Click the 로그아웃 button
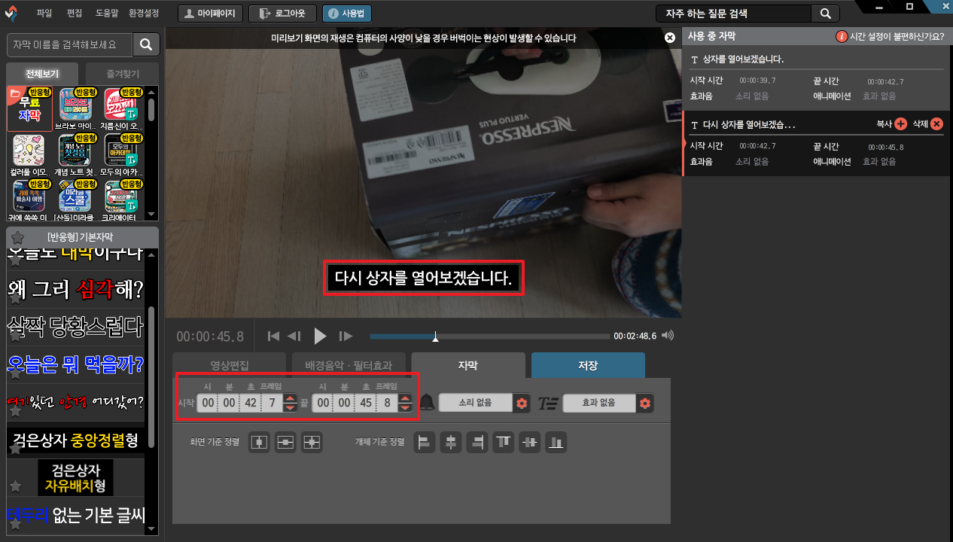This screenshot has height=542, width=953. coord(282,14)
